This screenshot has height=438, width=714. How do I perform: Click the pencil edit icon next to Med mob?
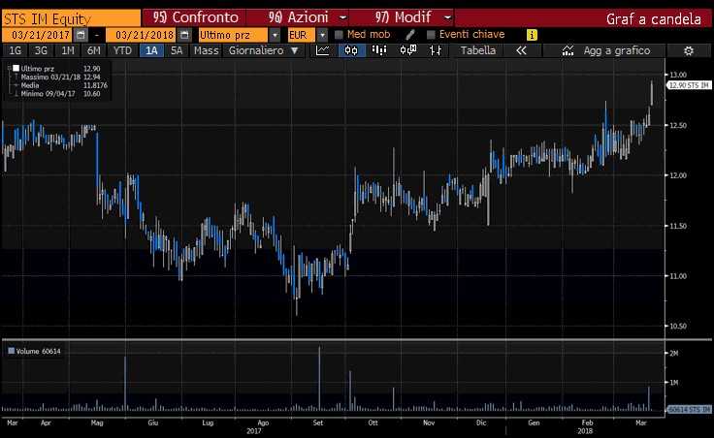410,35
